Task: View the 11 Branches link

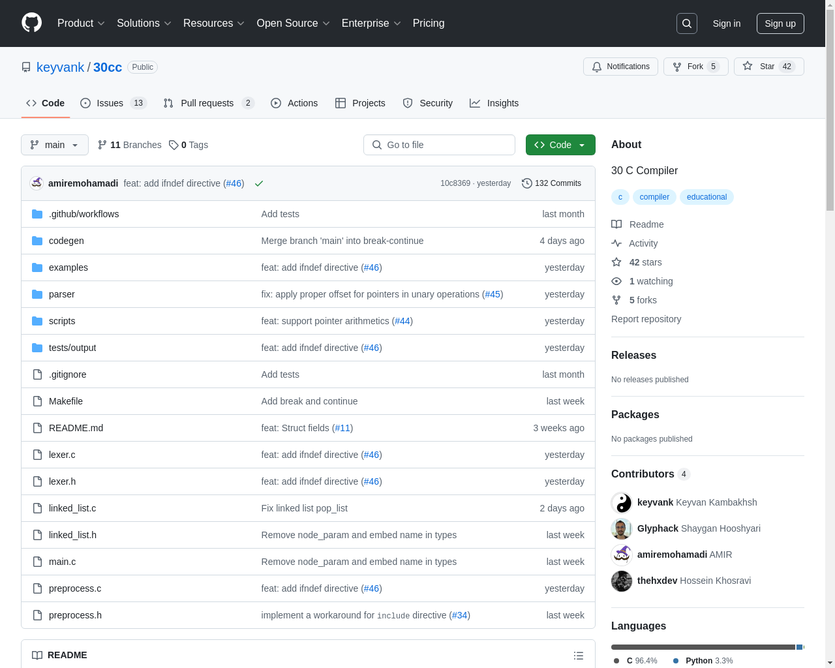Action: tap(129, 145)
